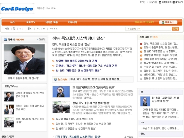Click the 시작페이지 icon in the top bar
Image resolution: width=184 pixels, height=138 pixels.
160,2
